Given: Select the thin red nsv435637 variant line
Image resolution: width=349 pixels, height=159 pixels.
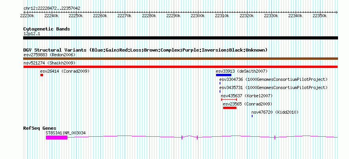Looking at the screenshot, I should tap(229, 100).
